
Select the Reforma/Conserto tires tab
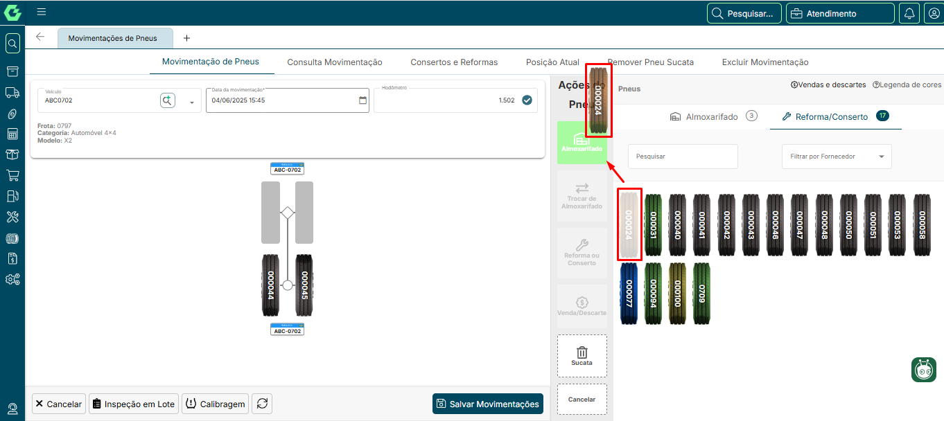click(x=835, y=116)
